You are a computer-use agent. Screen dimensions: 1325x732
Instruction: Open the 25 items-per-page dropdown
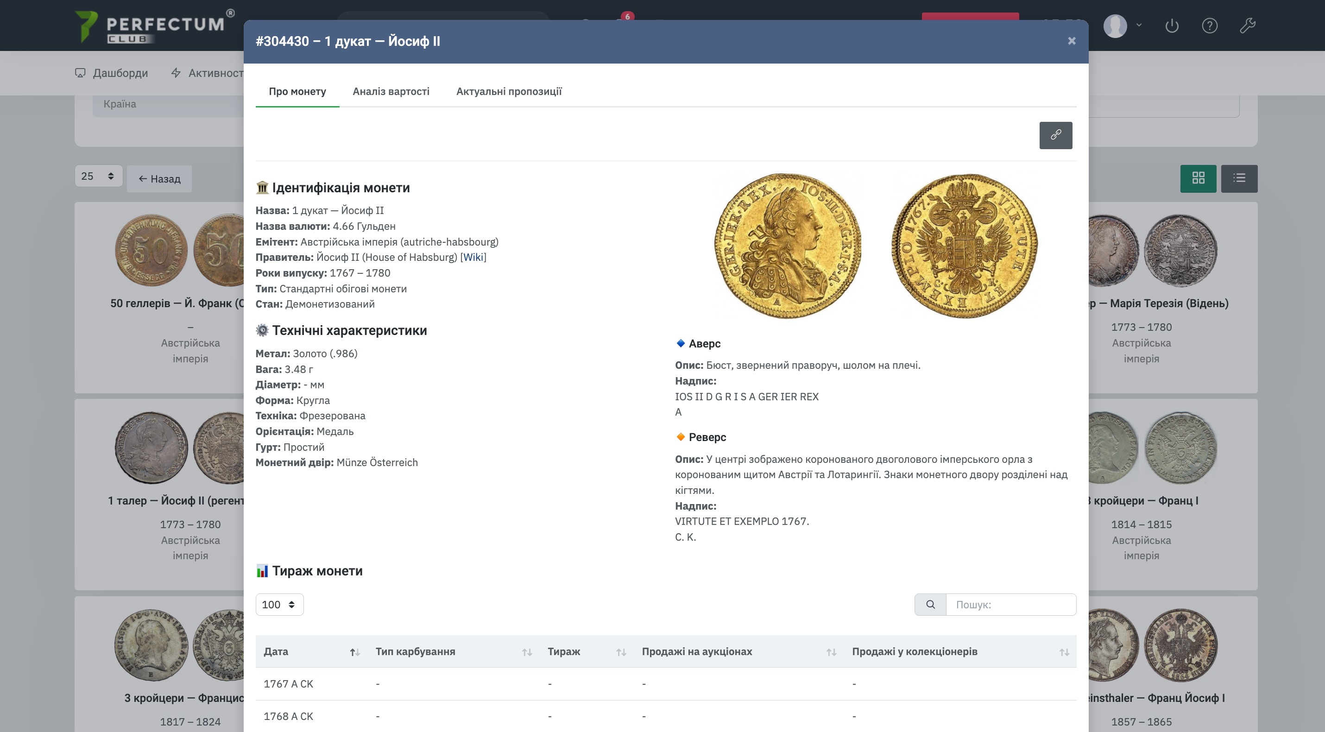point(98,177)
